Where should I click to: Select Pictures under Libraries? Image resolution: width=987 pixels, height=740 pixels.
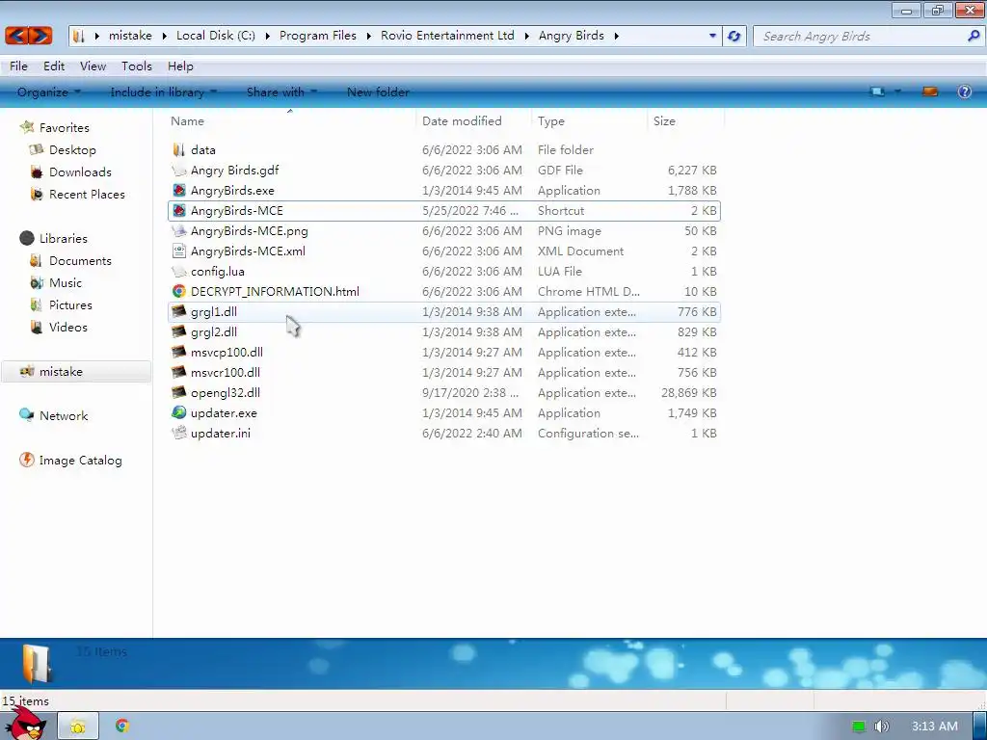click(70, 304)
